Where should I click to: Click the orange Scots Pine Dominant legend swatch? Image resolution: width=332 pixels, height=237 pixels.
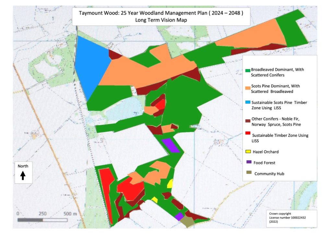[x=248, y=88]
